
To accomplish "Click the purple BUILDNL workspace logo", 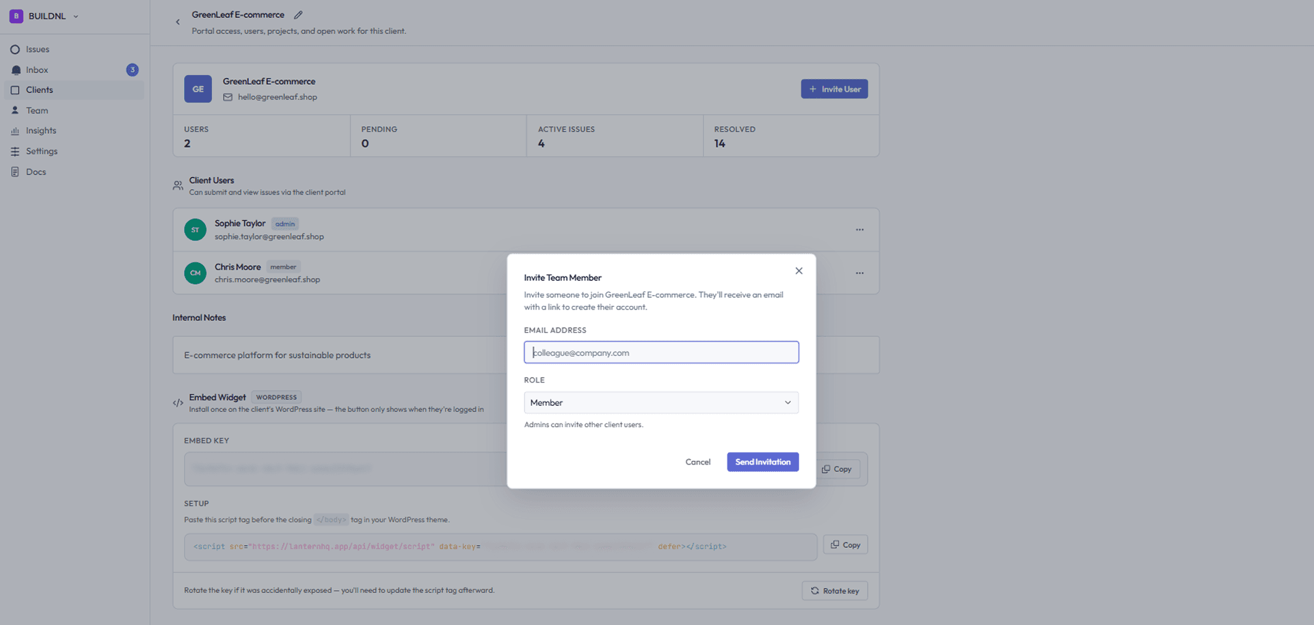I will 16,16.
